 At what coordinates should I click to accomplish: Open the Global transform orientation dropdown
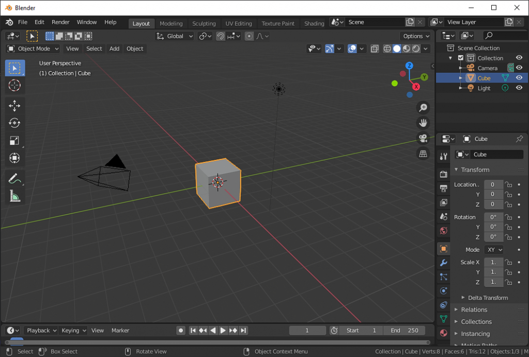pos(176,36)
